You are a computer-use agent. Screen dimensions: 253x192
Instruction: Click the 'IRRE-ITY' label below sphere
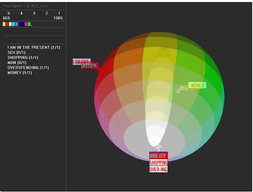(x=158, y=156)
